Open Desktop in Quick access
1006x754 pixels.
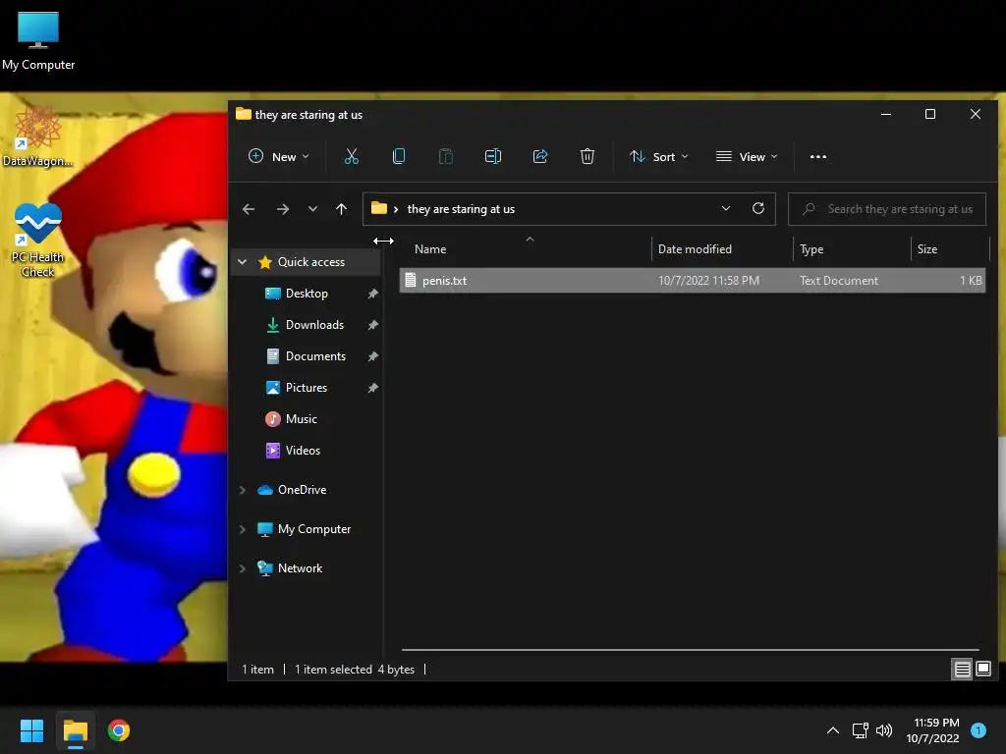[307, 294]
